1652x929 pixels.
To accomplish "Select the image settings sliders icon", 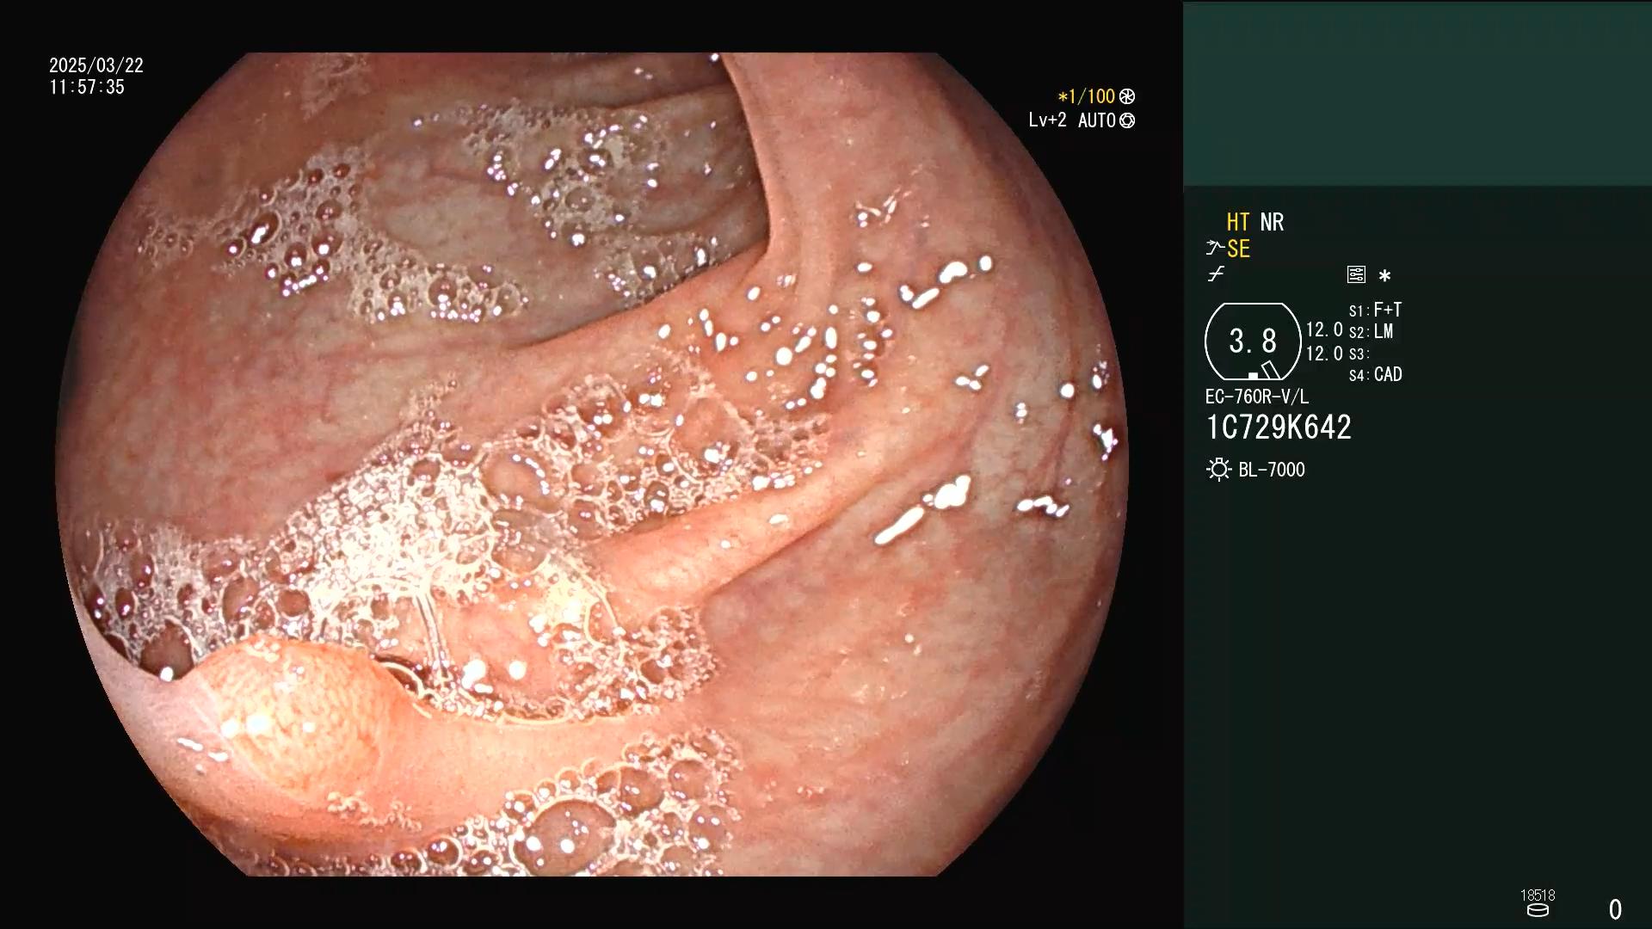I will (x=1356, y=274).
